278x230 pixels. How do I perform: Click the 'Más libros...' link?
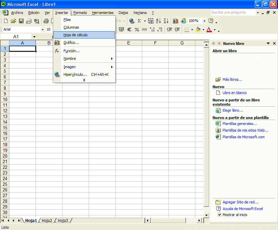click(x=232, y=79)
